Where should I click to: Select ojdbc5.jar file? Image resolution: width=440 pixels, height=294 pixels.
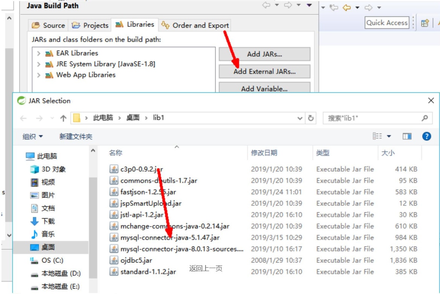[131, 261]
